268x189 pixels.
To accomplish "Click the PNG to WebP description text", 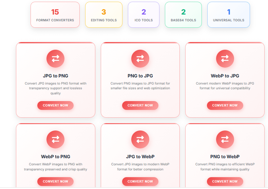I will click(x=225, y=167).
